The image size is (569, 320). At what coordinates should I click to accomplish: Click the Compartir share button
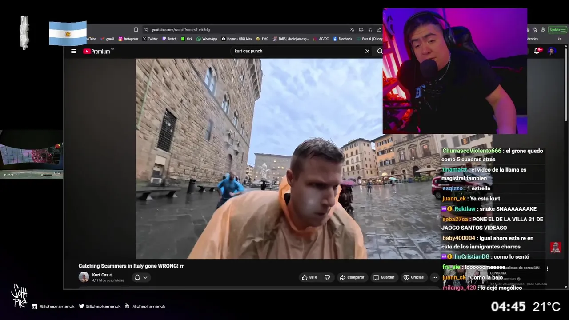click(352, 277)
